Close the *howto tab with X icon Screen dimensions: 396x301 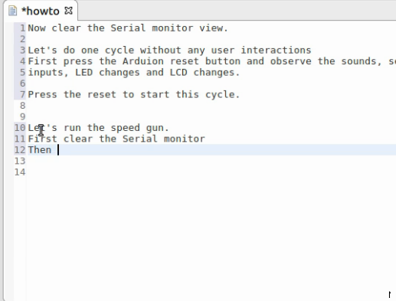(68, 11)
